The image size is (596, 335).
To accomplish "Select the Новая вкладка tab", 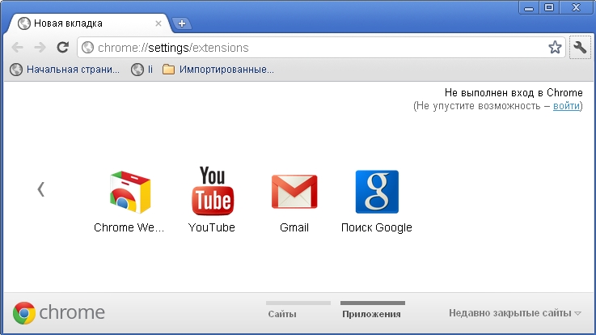I will coord(90,23).
